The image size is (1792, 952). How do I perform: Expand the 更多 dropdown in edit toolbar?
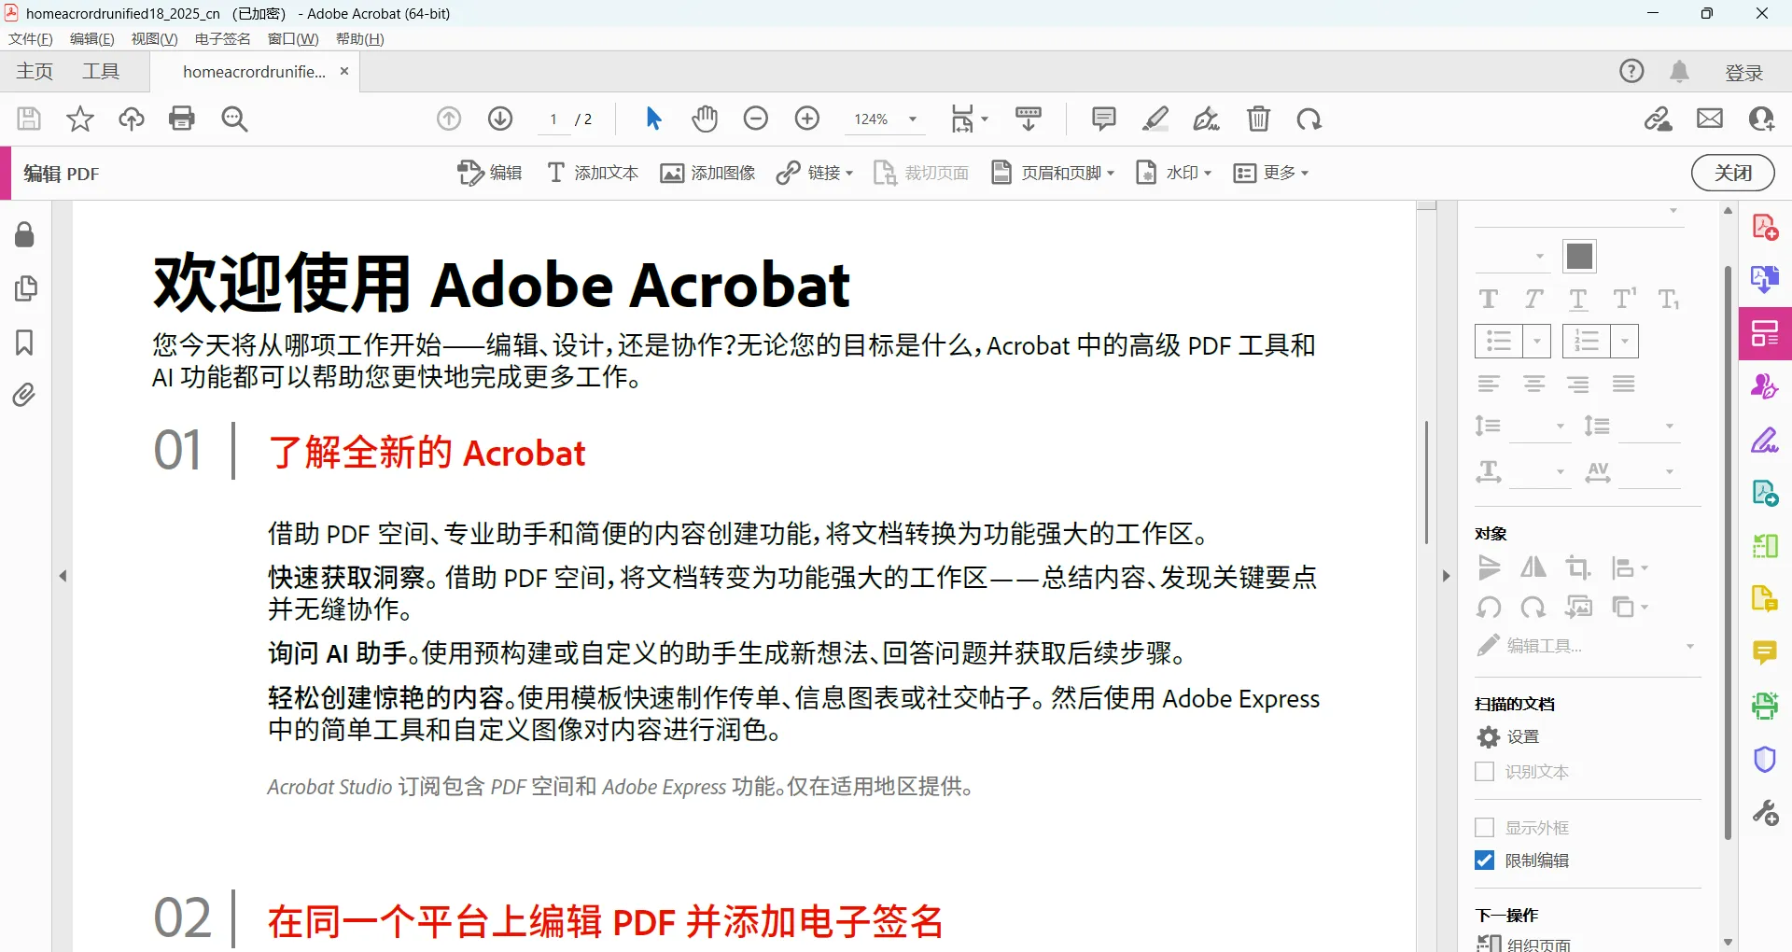[1270, 173]
